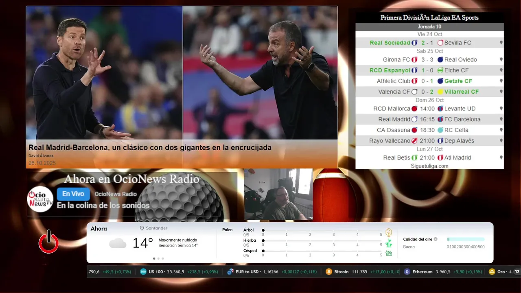Click the red power button icon

point(48,242)
